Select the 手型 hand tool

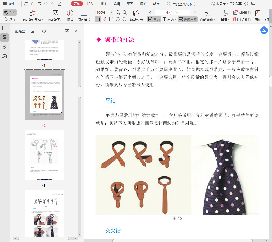coord(10,12)
